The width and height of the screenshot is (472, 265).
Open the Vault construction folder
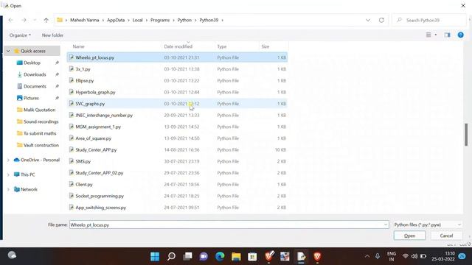pos(38,145)
